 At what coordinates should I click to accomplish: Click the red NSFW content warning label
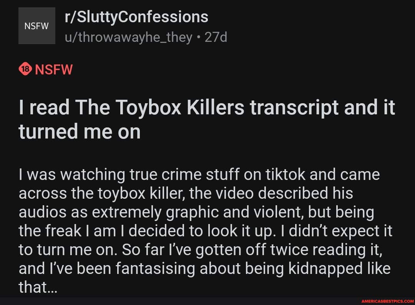[54, 69]
